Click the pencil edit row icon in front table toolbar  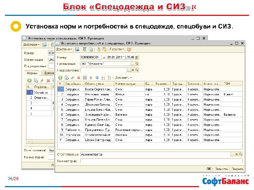click(x=73, y=78)
